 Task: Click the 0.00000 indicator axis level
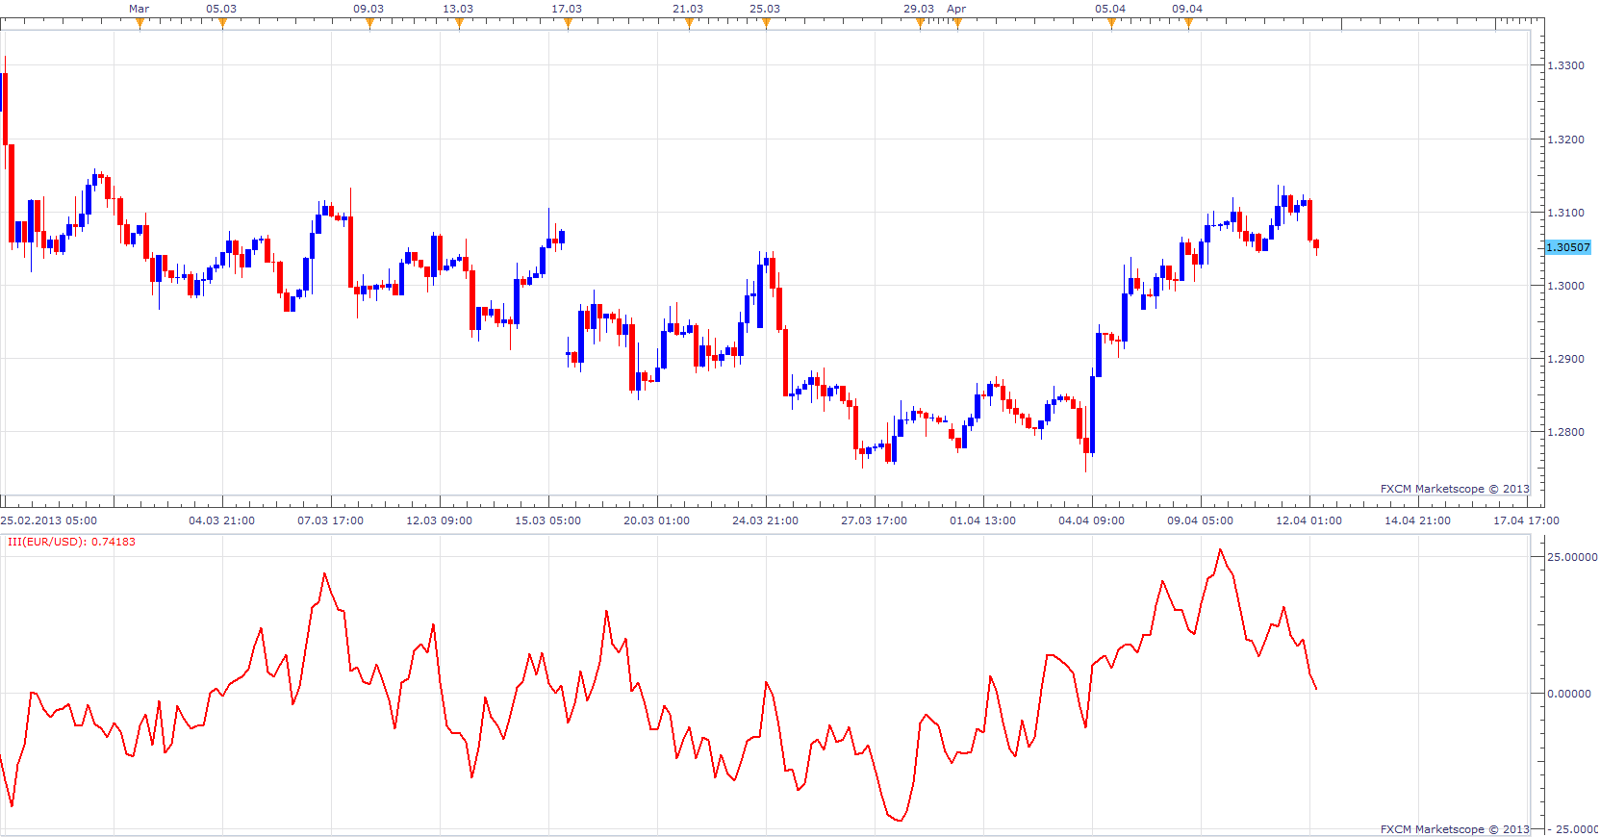(x=1568, y=694)
